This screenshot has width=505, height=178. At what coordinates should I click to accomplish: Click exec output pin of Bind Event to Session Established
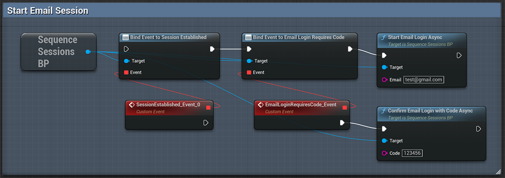point(212,49)
